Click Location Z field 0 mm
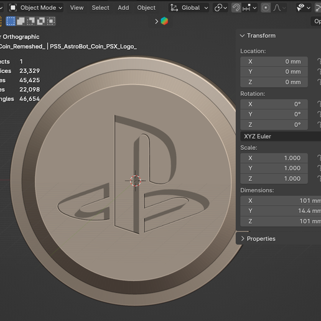This screenshot has height=321, width=321. (274, 82)
